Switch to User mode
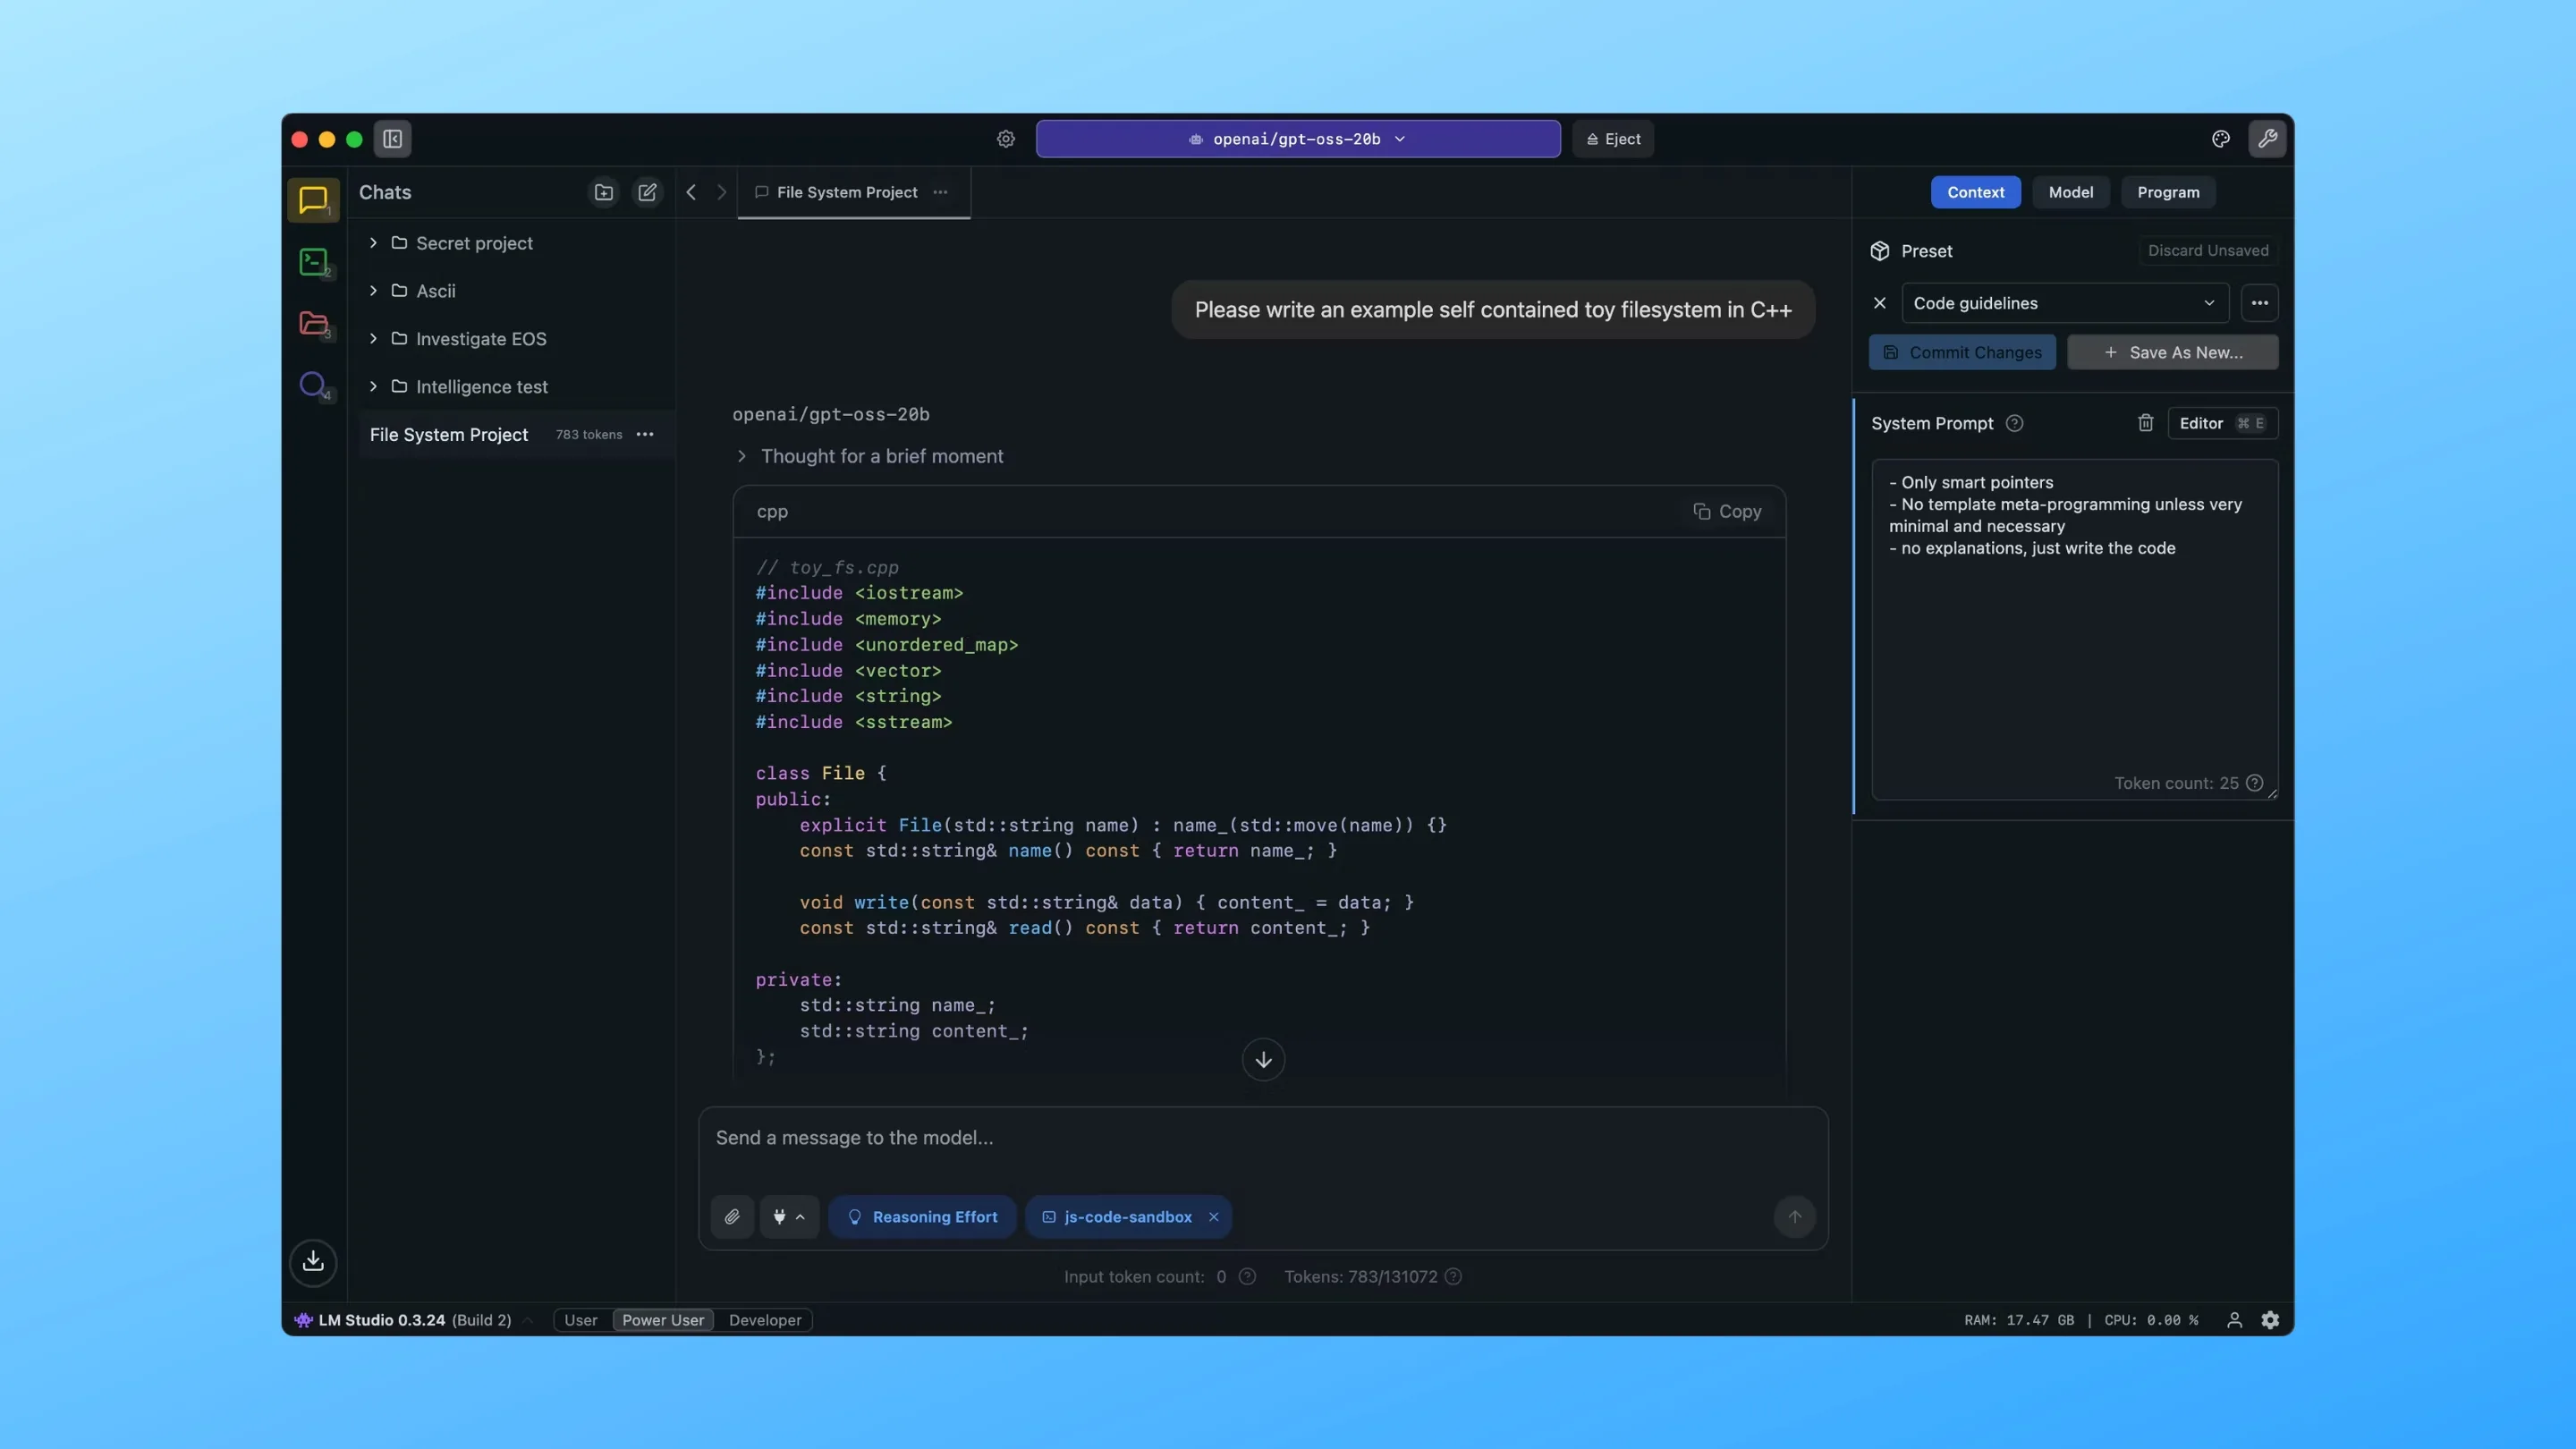 pos(580,1320)
